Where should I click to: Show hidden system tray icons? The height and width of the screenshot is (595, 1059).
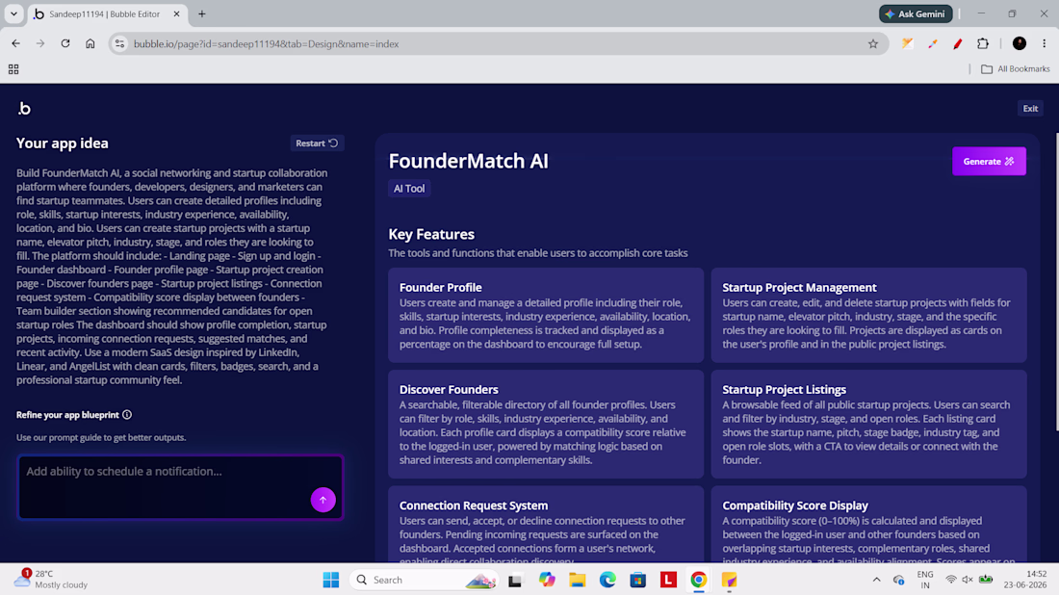[x=876, y=580]
